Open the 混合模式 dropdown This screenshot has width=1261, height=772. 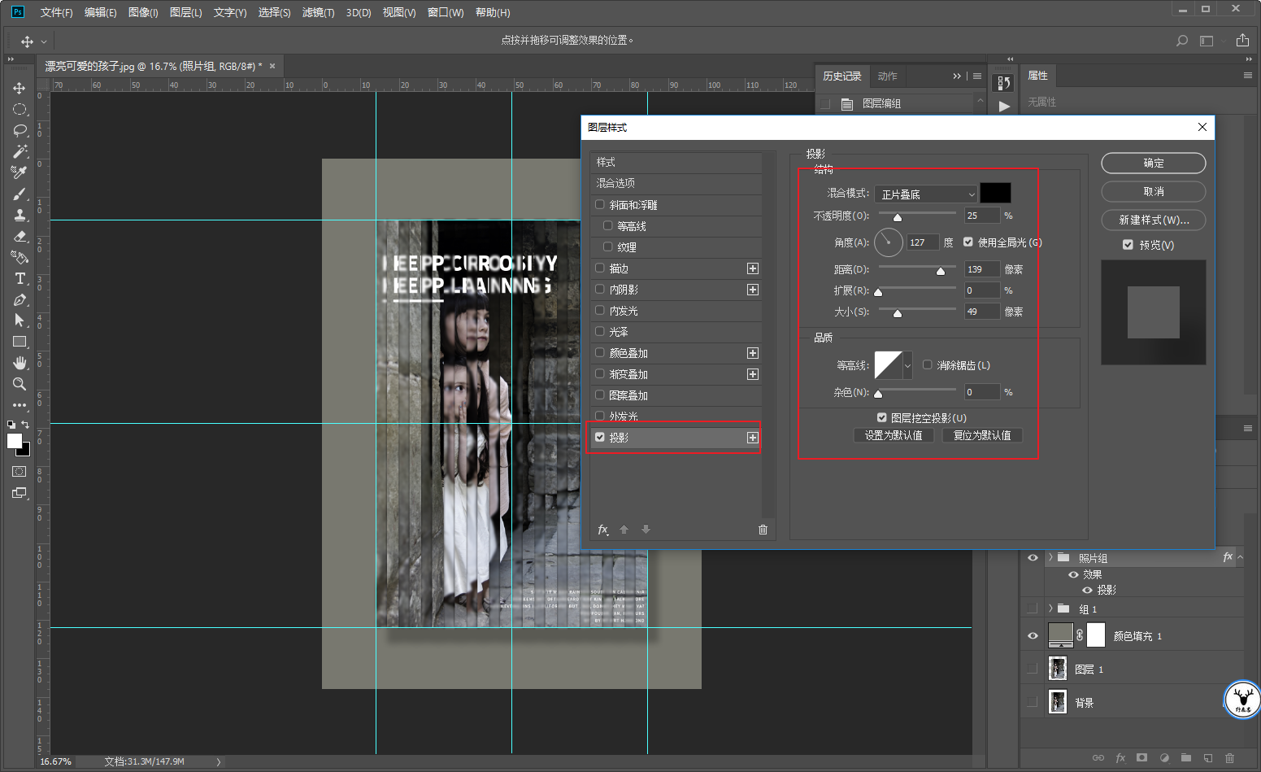tap(926, 194)
